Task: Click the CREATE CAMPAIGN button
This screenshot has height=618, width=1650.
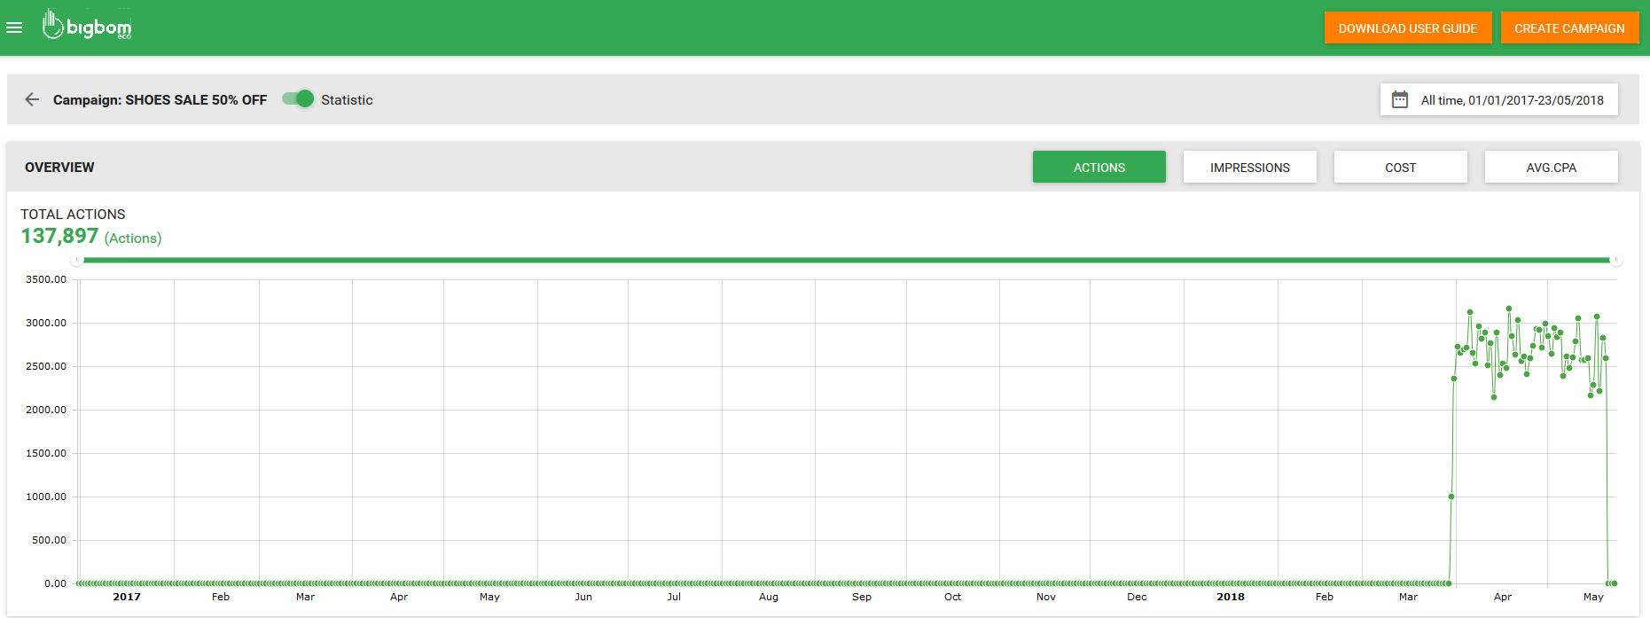Action: coord(1569,28)
